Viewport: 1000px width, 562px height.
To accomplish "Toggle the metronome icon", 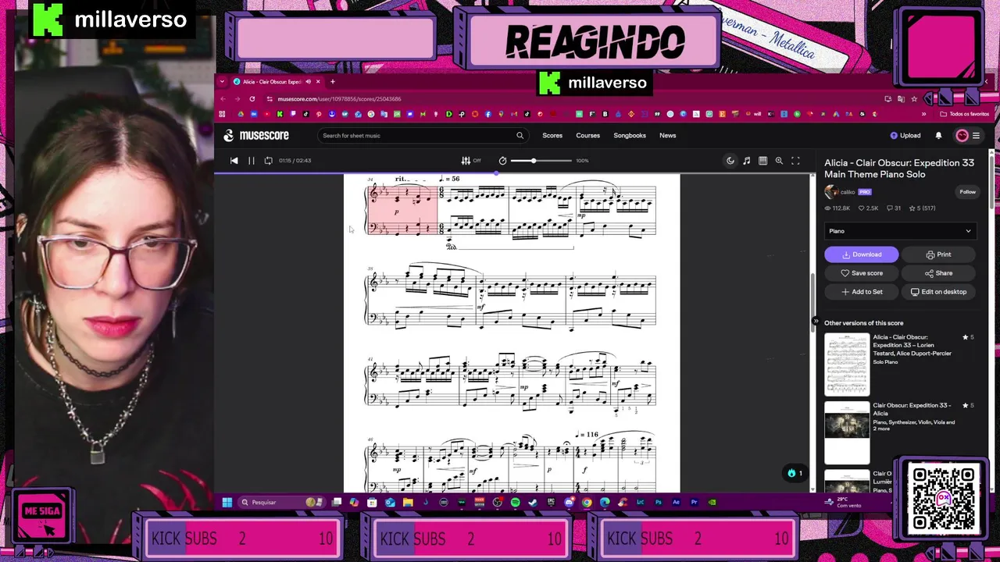I will click(502, 160).
